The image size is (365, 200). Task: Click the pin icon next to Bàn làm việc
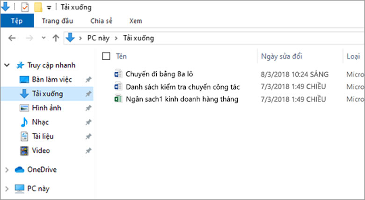point(88,80)
